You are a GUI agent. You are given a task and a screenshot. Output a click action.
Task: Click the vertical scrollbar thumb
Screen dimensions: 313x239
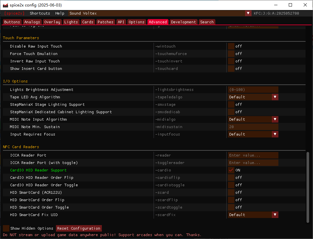click(308, 187)
